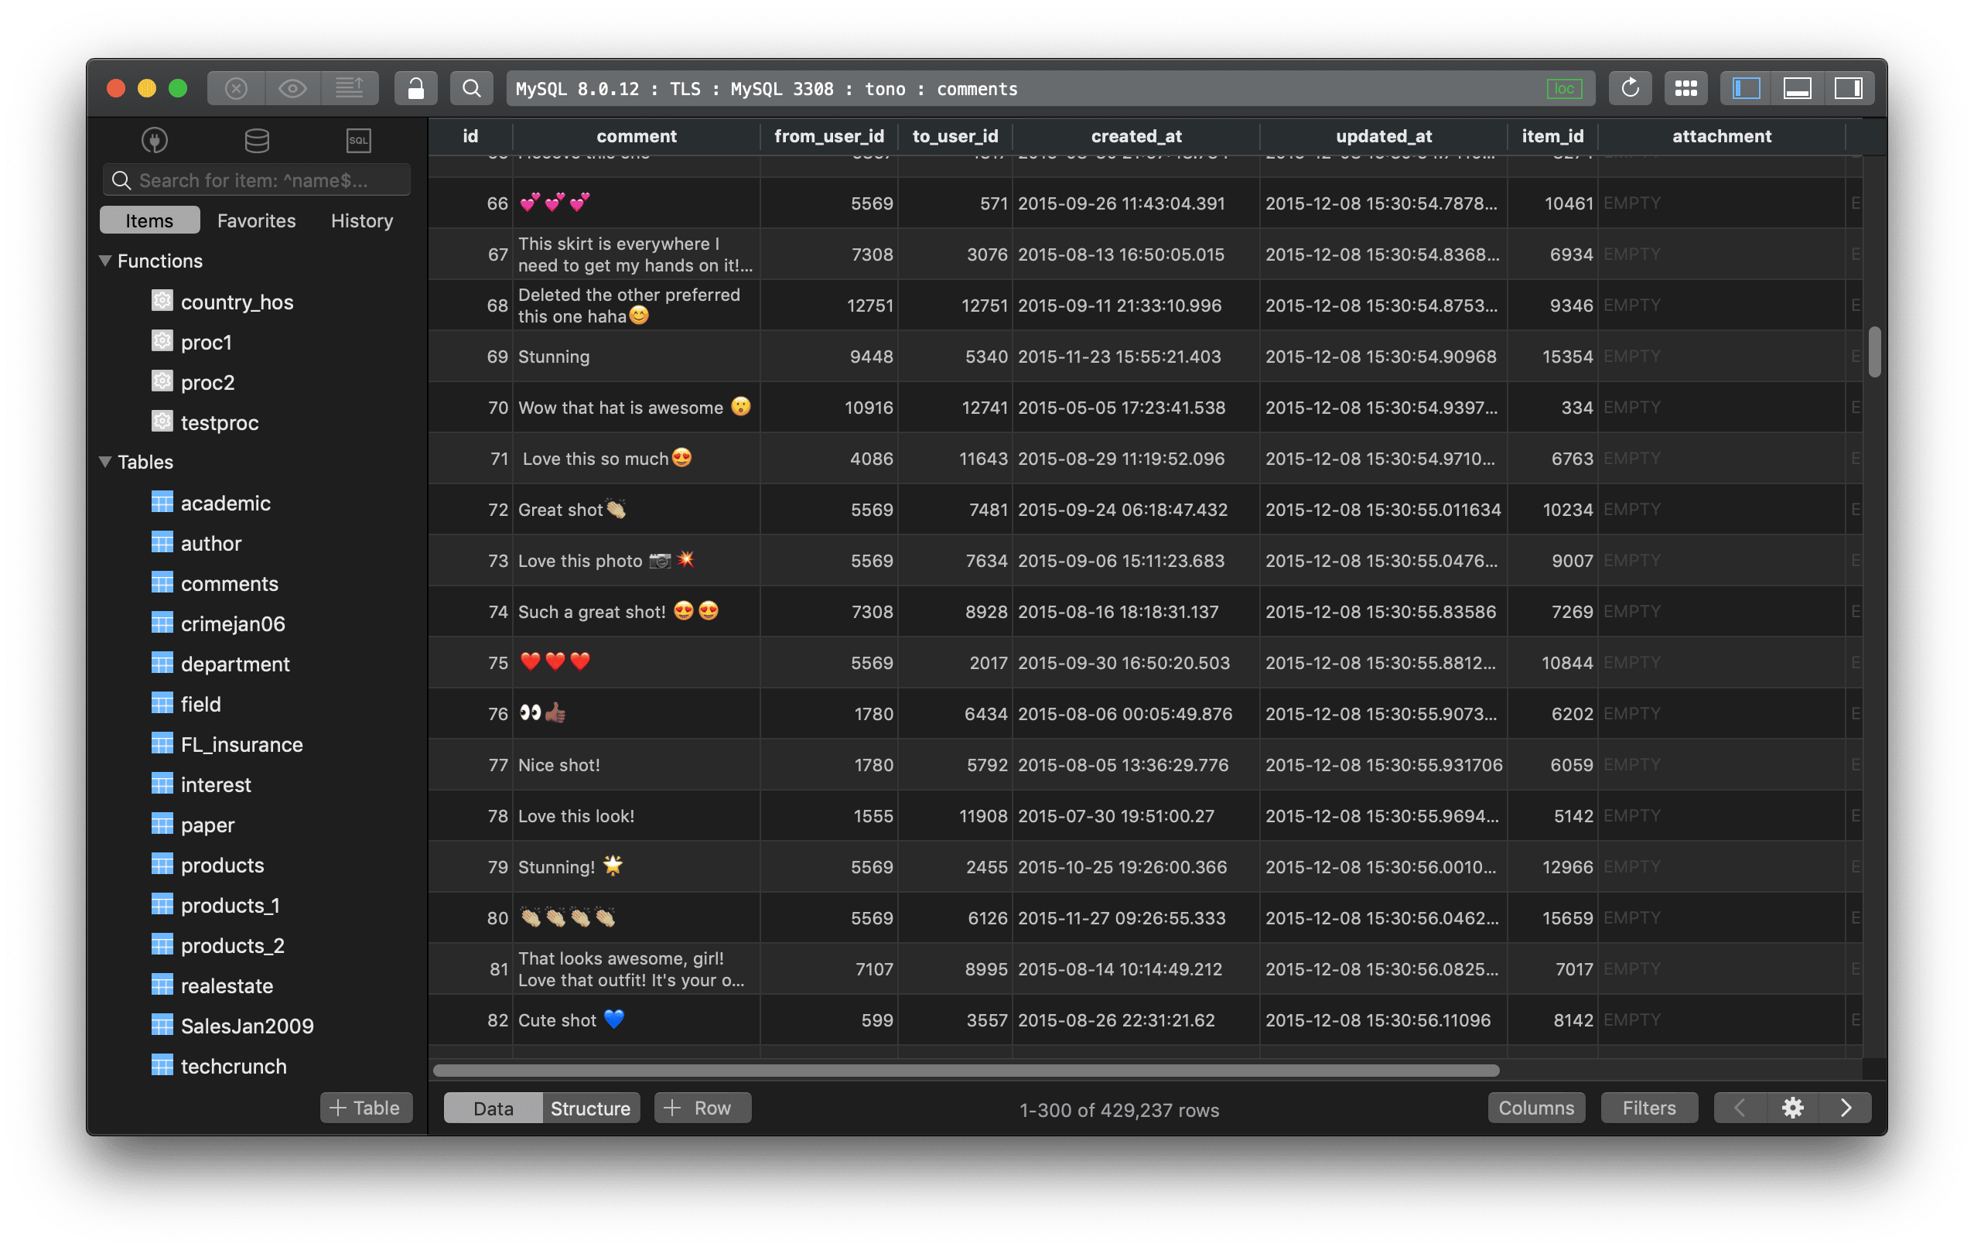Switch to the Data view
The height and width of the screenshot is (1250, 1974).
coord(493,1108)
